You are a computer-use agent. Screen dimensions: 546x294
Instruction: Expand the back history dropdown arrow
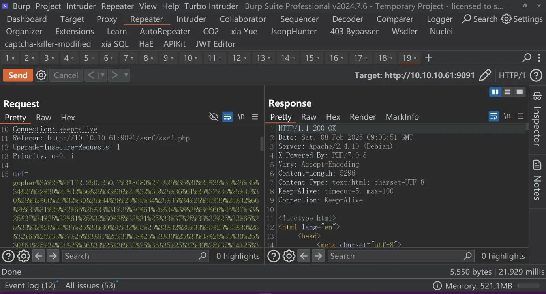click(102, 75)
